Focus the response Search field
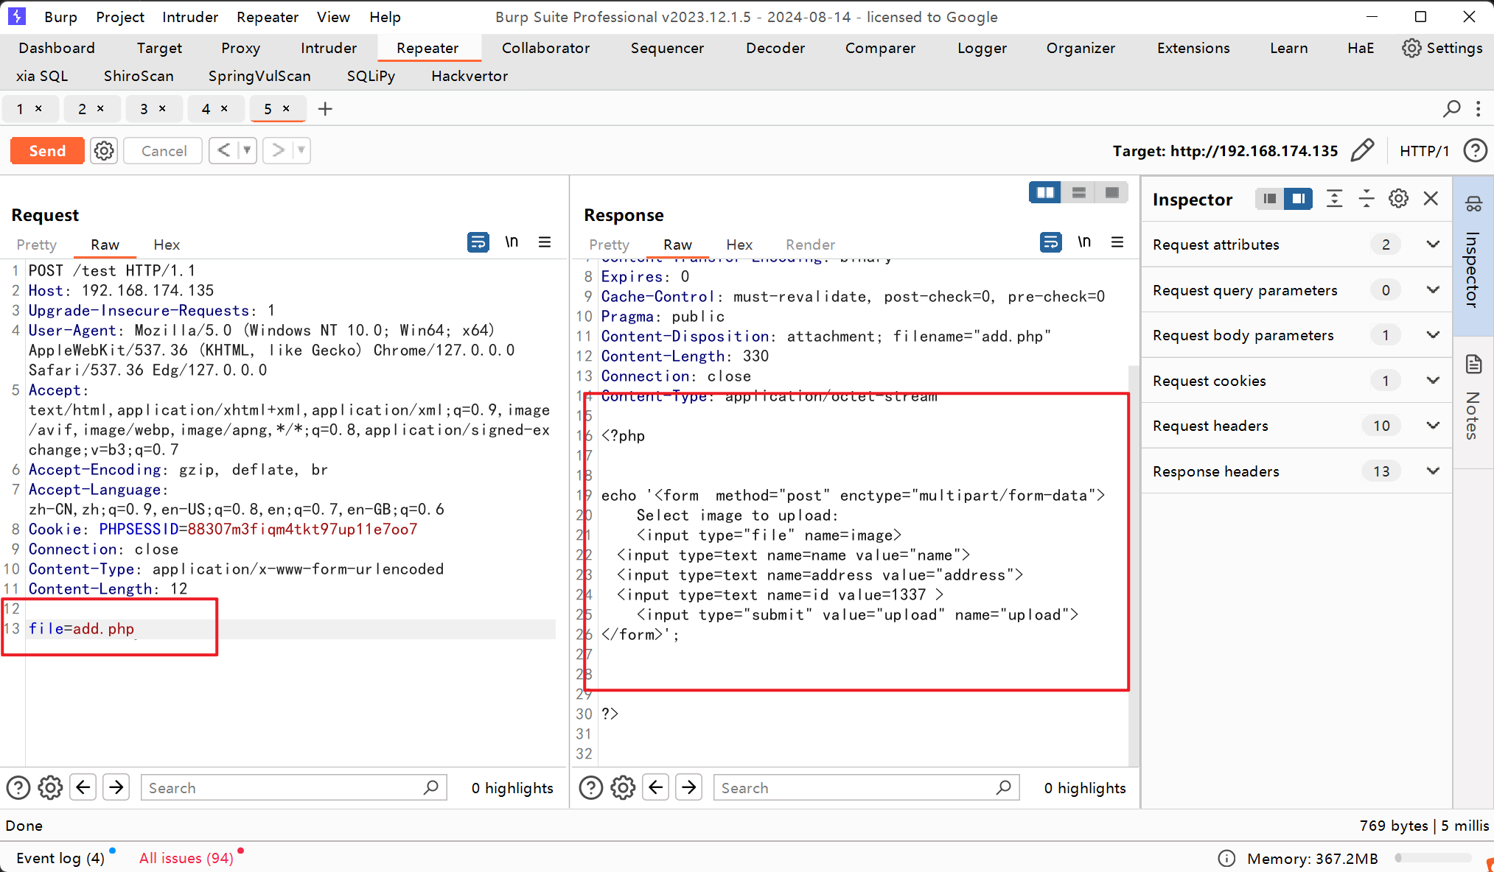Viewport: 1494px width, 872px height. coord(866,788)
